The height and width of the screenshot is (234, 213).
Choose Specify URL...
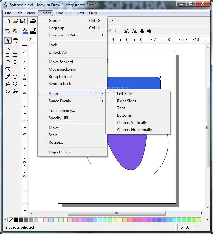pyautogui.click(x=72, y=118)
